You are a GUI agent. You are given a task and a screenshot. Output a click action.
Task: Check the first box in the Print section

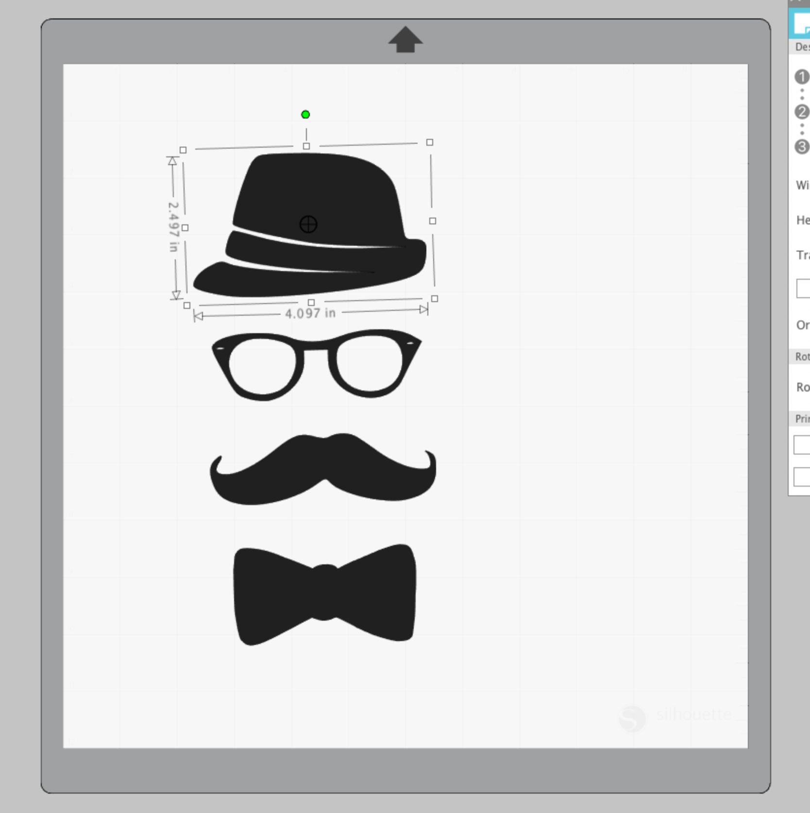click(804, 444)
